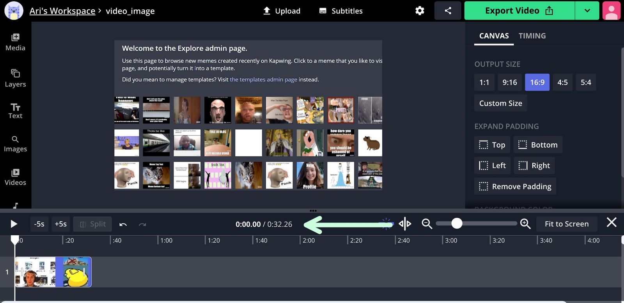The height and width of the screenshot is (303, 624).
Task: Go to Ari's Workspace link
Action: point(62,11)
